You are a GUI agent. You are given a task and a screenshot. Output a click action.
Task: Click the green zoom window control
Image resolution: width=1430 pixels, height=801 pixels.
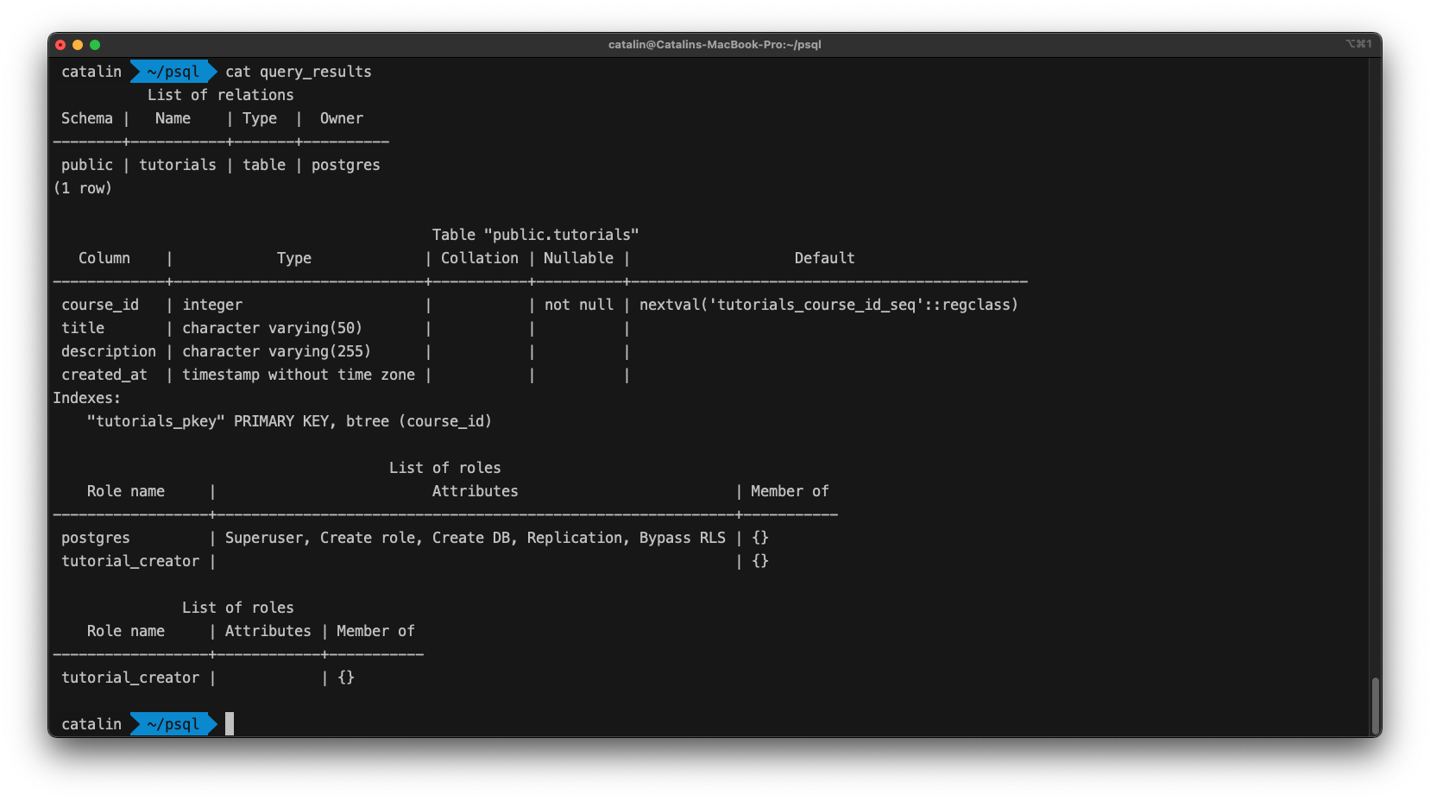pos(95,44)
